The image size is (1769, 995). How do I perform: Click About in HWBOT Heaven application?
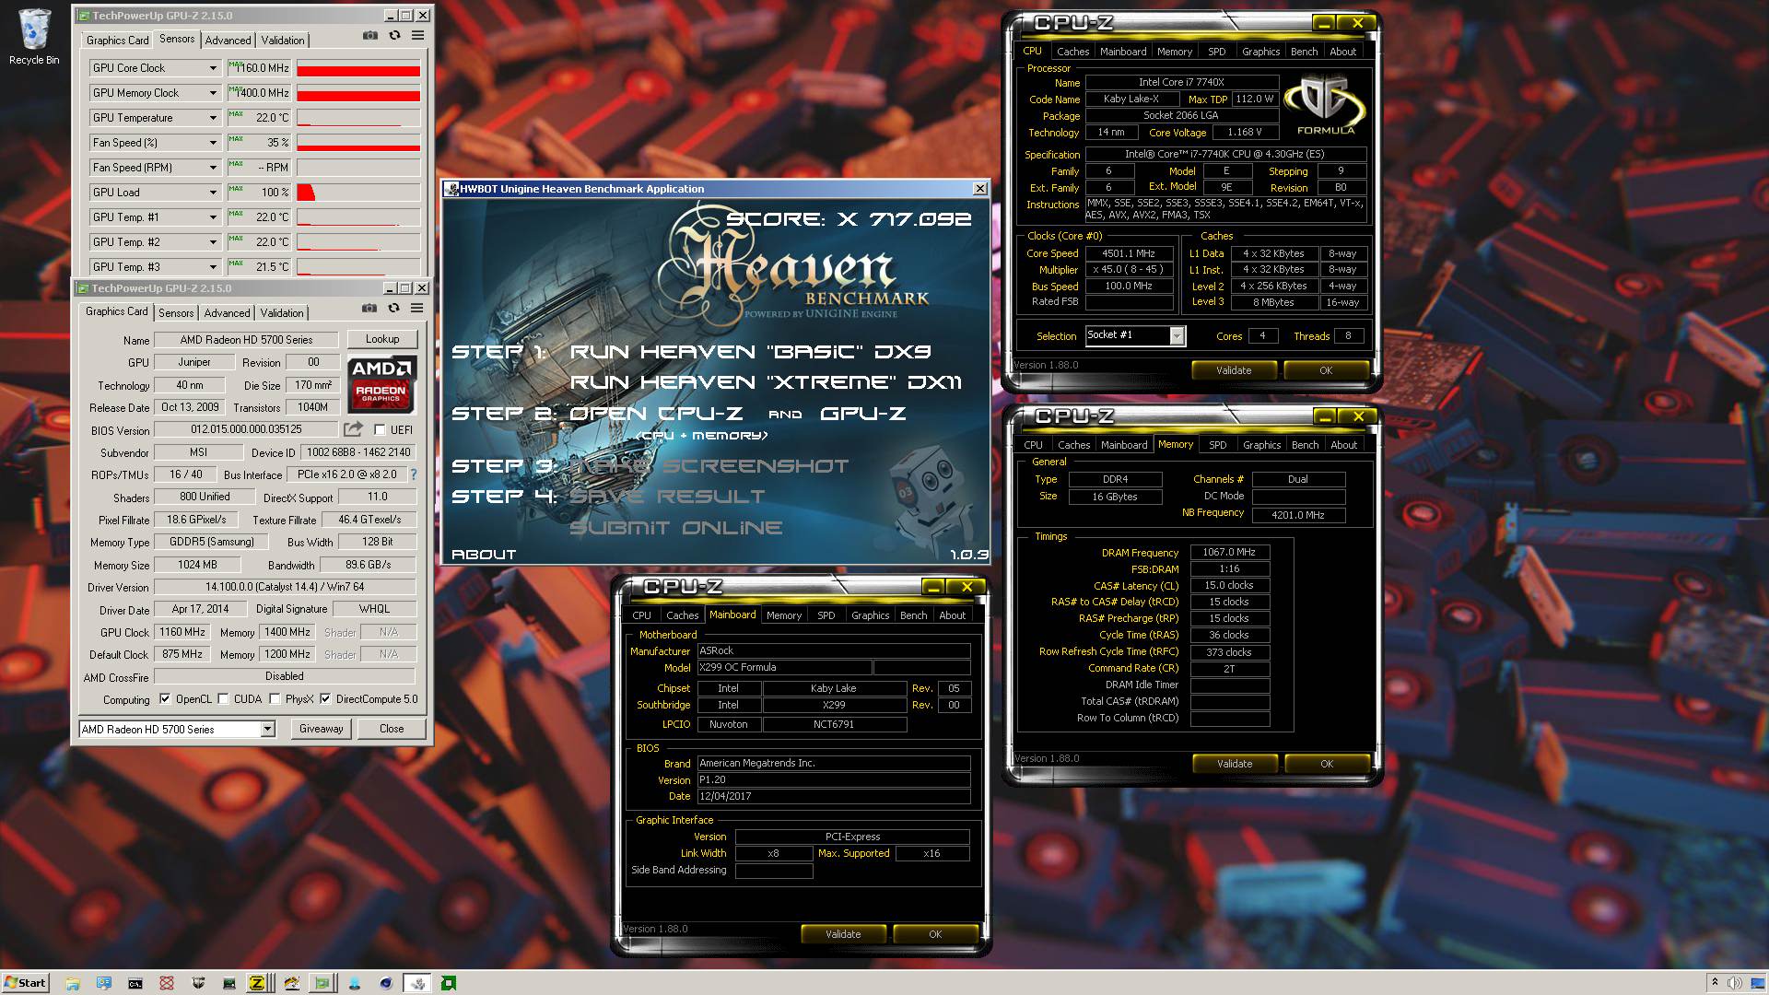point(484,555)
